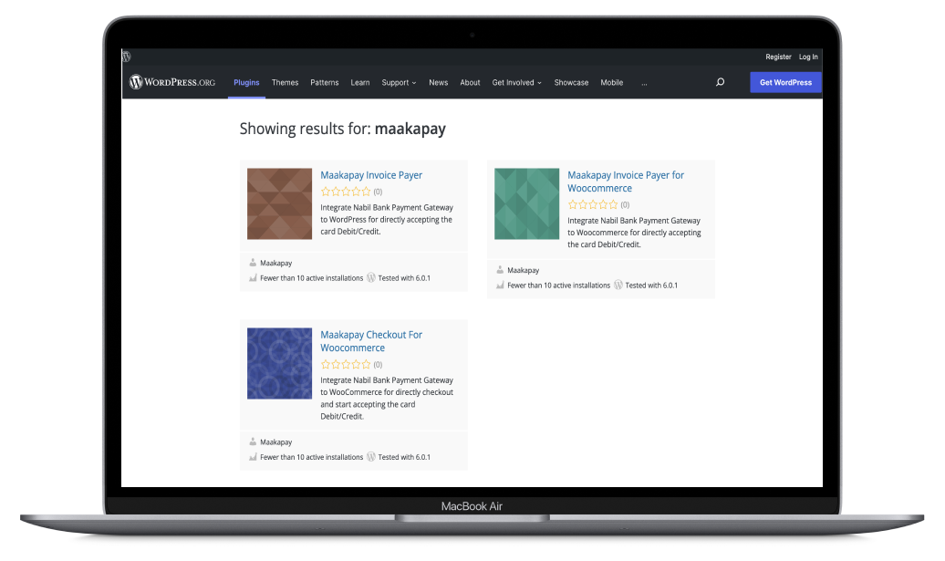Expand the ellipsis overflow menu in the navigation

point(644,83)
